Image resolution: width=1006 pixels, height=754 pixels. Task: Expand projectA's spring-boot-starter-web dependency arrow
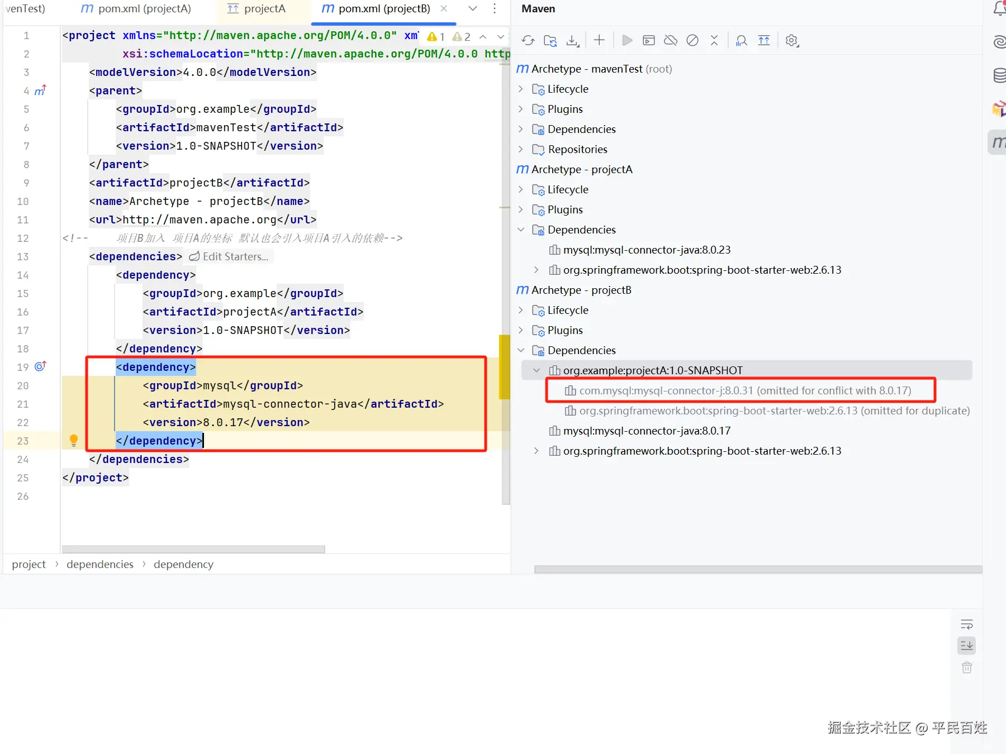pos(537,270)
